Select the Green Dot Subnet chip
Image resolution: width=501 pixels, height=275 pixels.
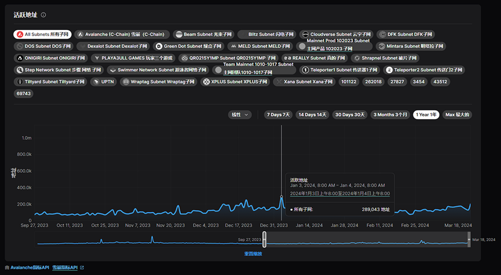(x=189, y=46)
